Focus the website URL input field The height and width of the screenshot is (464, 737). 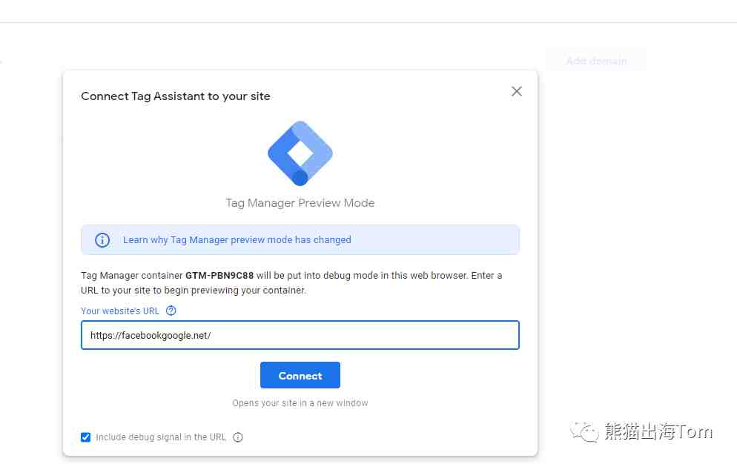point(300,335)
